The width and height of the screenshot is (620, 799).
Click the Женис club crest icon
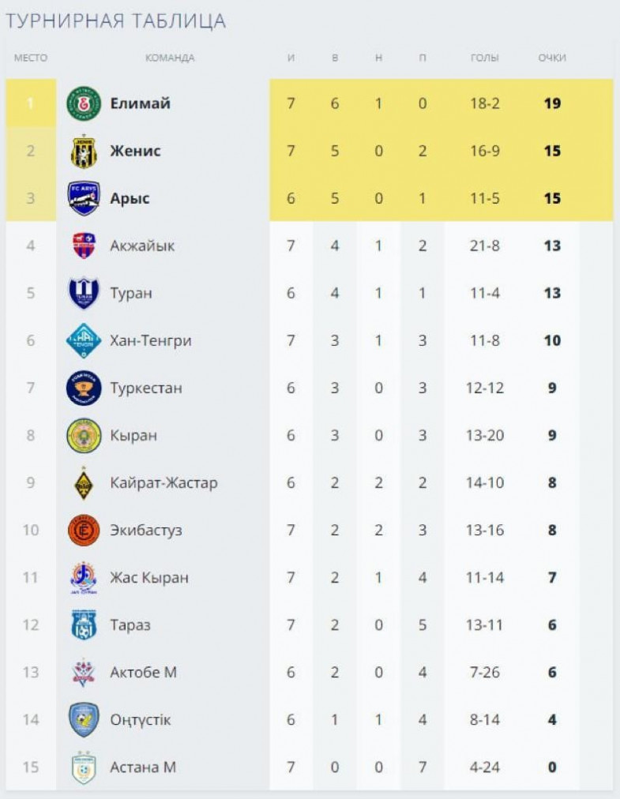coord(84,151)
